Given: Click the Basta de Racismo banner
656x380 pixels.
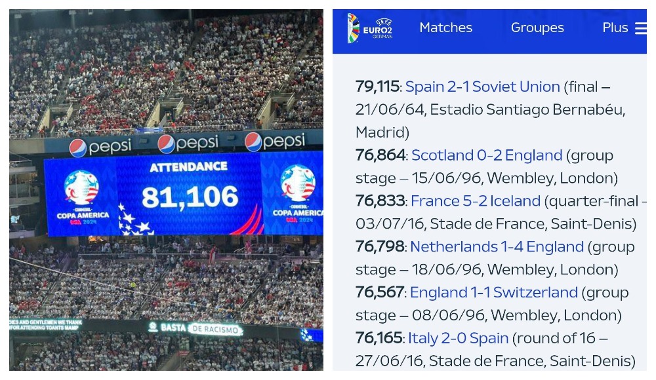Looking at the screenshot, I should point(195,329).
